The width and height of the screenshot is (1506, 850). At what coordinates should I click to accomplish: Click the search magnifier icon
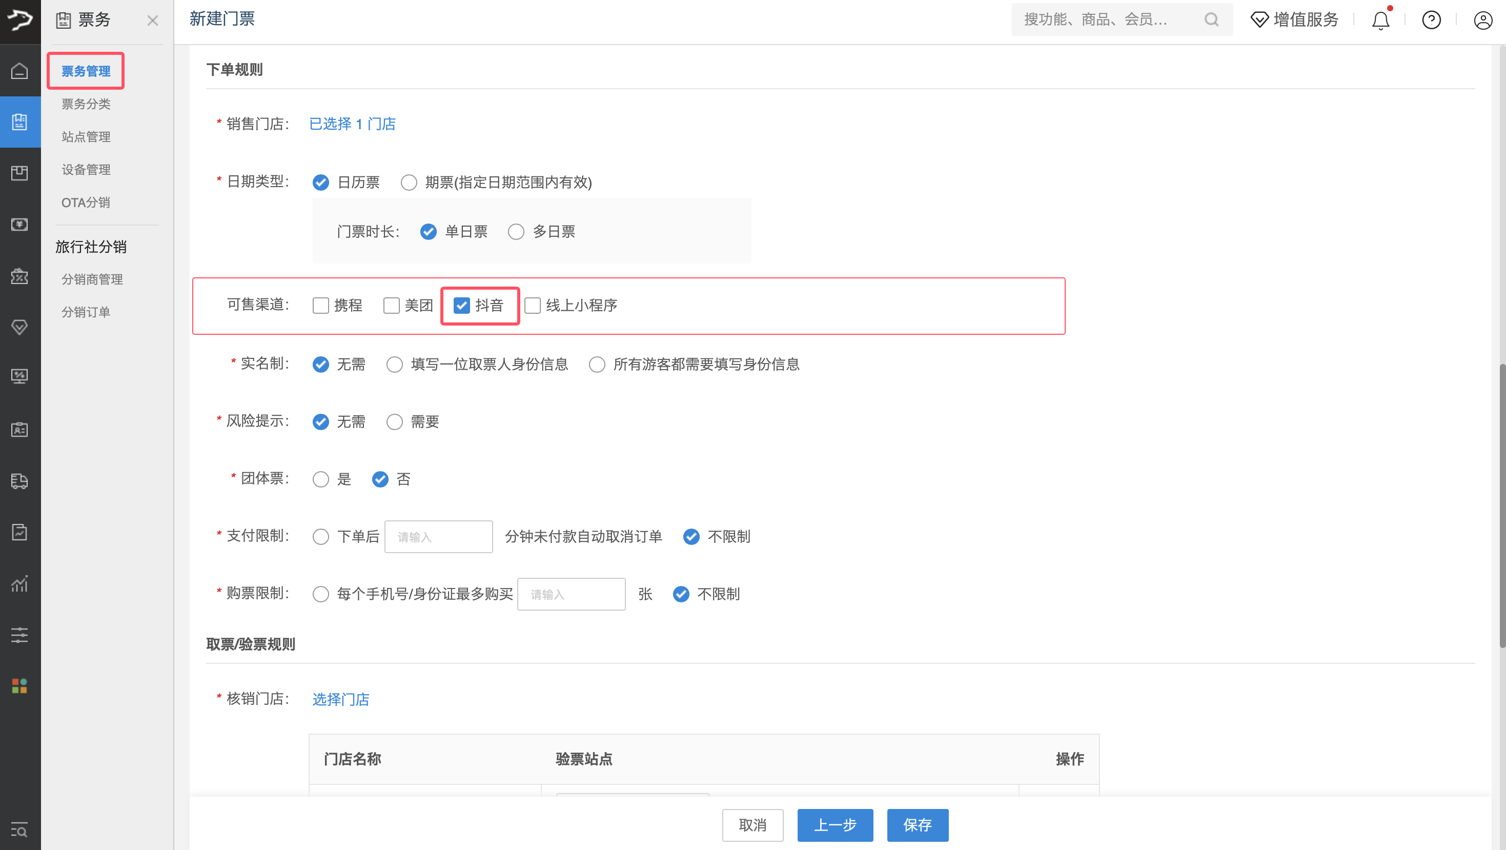coord(1211,20)
